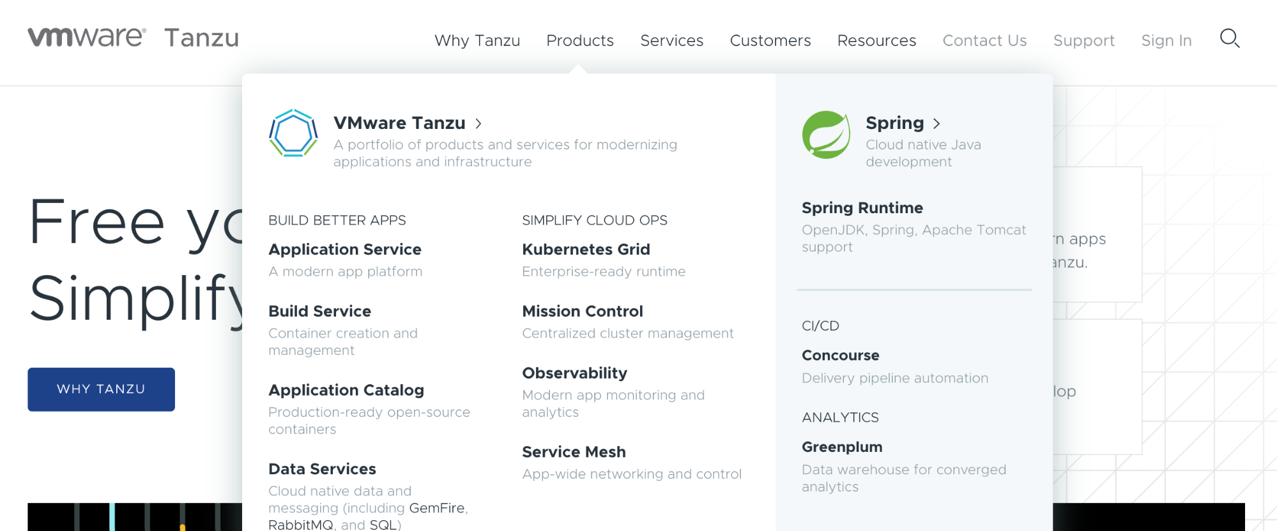1277x531 pixels.
Task: Click the green Spring leaf icon
Action: (x=826, y=135)
